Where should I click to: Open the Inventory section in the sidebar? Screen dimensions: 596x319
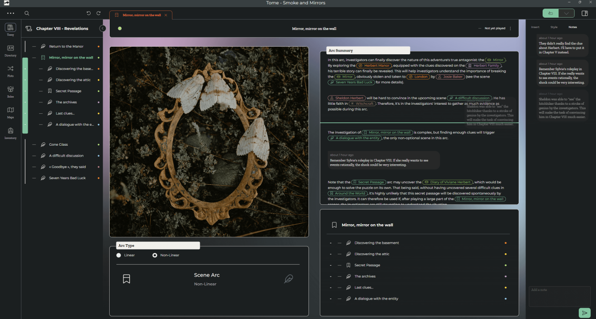pos(10,132)
